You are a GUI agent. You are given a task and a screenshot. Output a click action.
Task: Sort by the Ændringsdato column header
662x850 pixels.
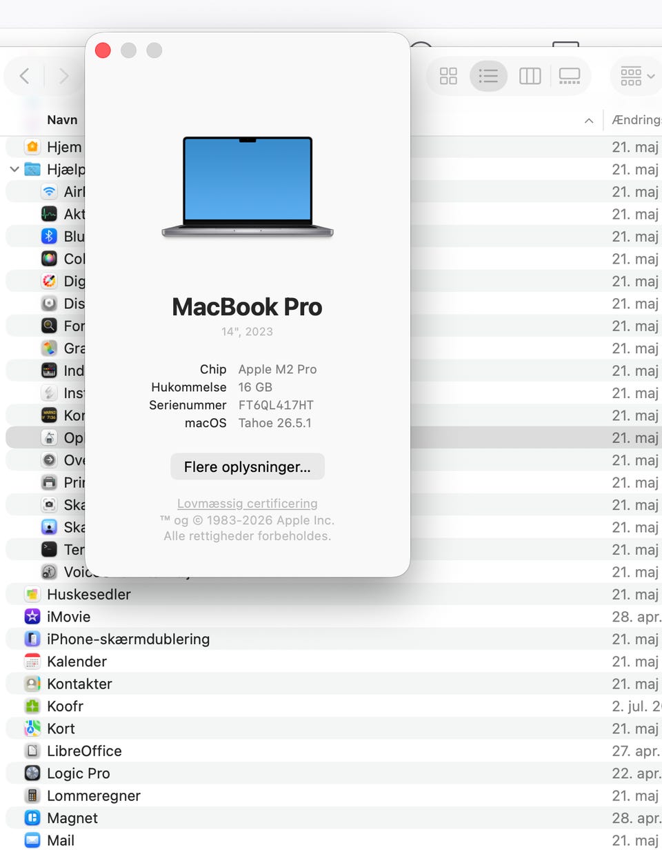[x=636, y=119]
